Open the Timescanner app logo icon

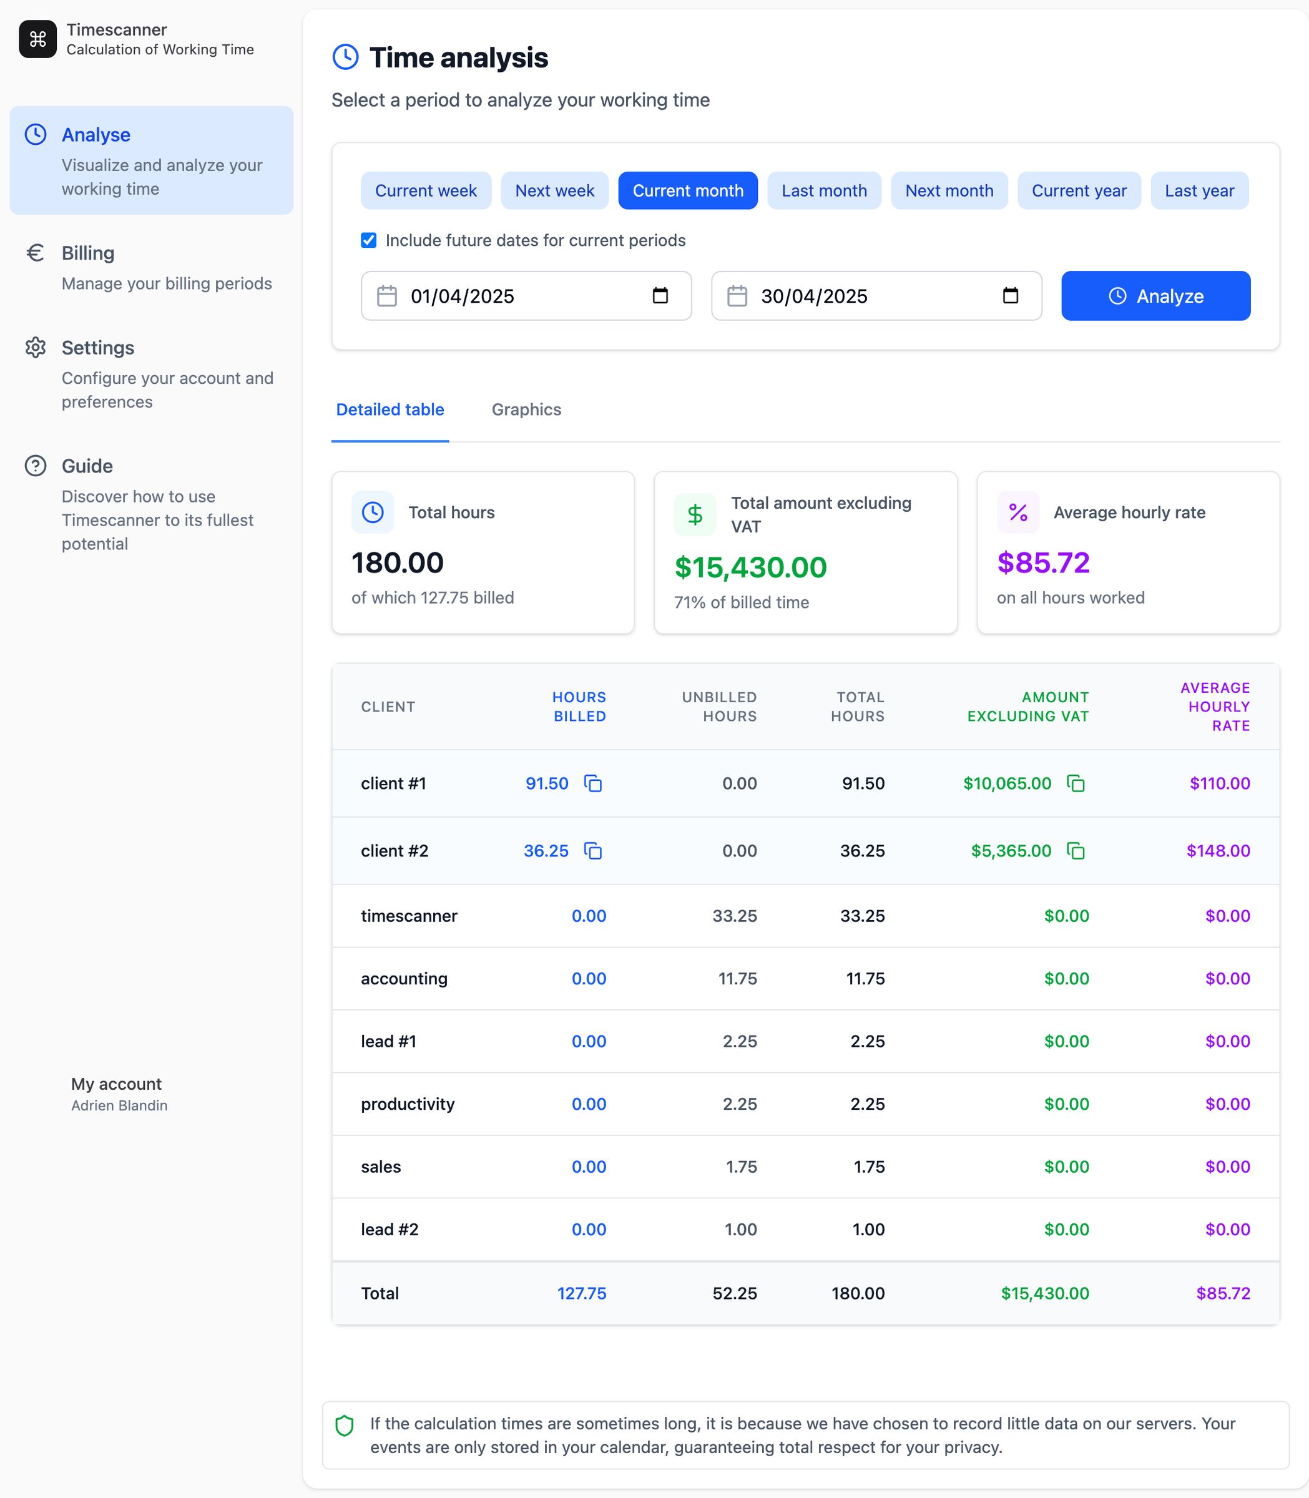(38, 39)
